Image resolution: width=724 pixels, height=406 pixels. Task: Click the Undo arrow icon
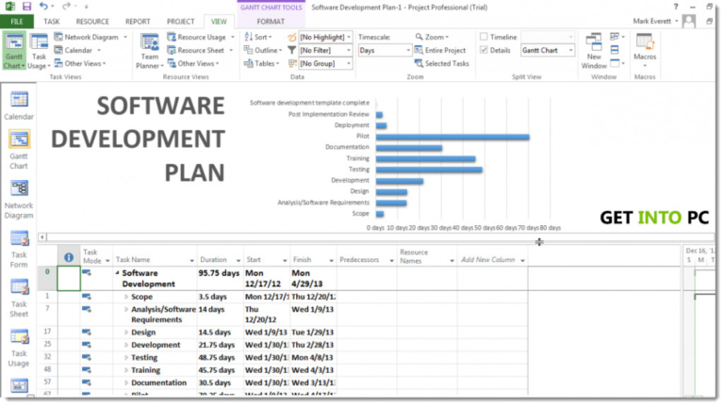[44, 6]
